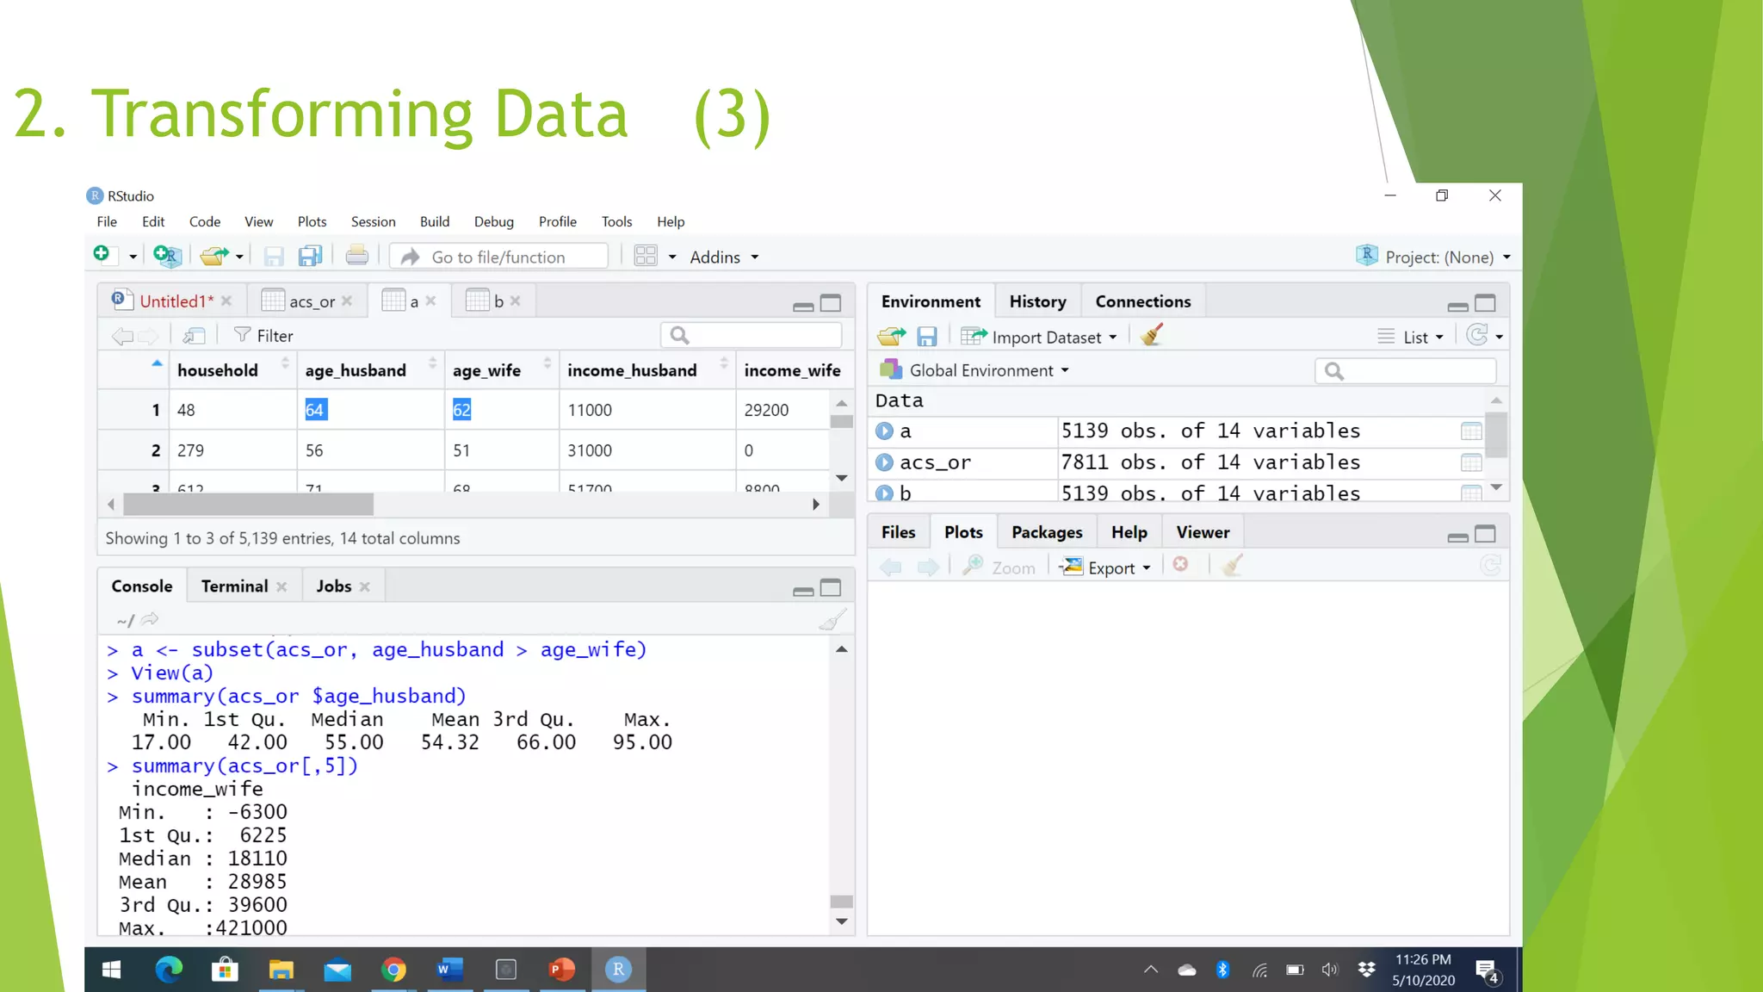Open the Global Environment dropdown

pyautogui.click(x=974, y=370)
